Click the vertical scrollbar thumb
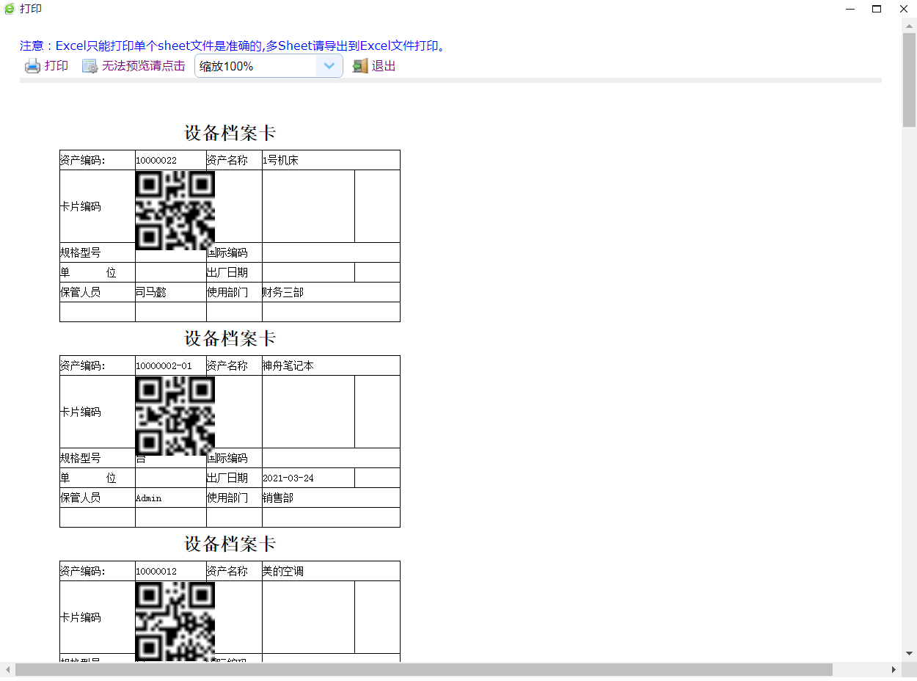 coord(909,80)
